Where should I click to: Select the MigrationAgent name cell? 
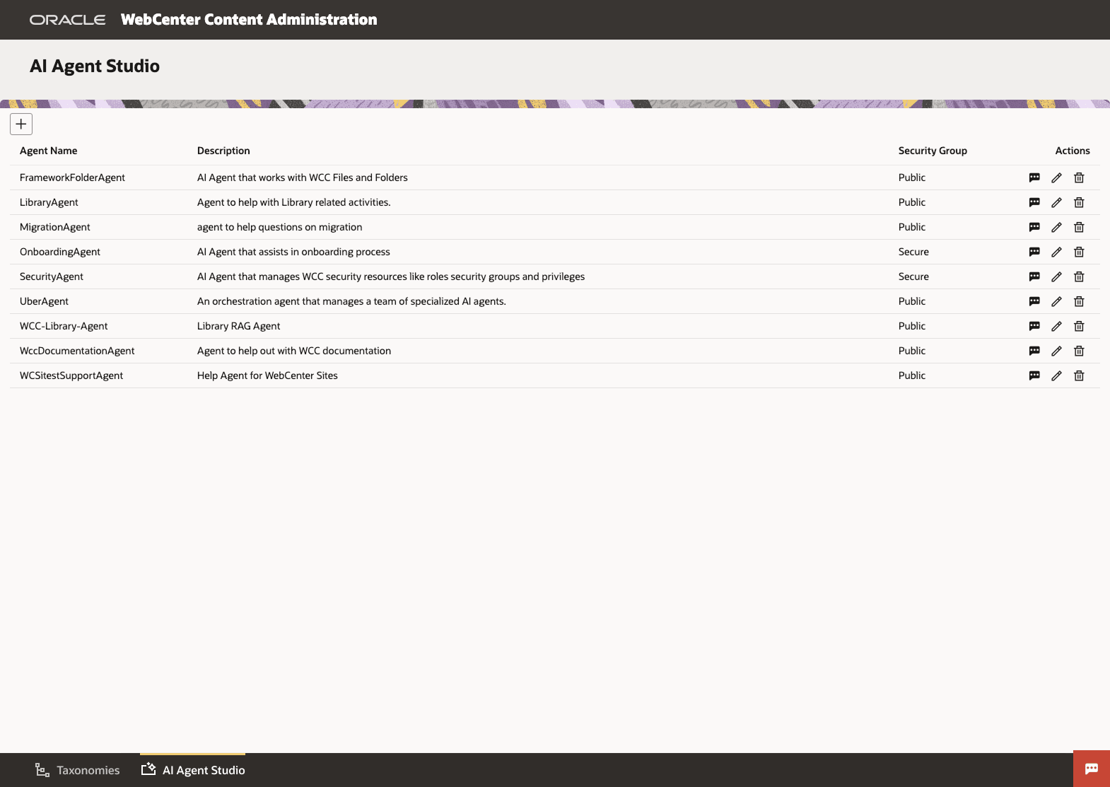coord(55,227)
